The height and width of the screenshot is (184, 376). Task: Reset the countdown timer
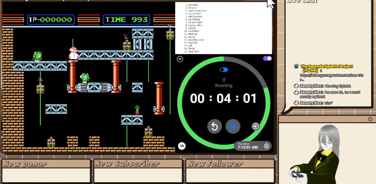214,126
